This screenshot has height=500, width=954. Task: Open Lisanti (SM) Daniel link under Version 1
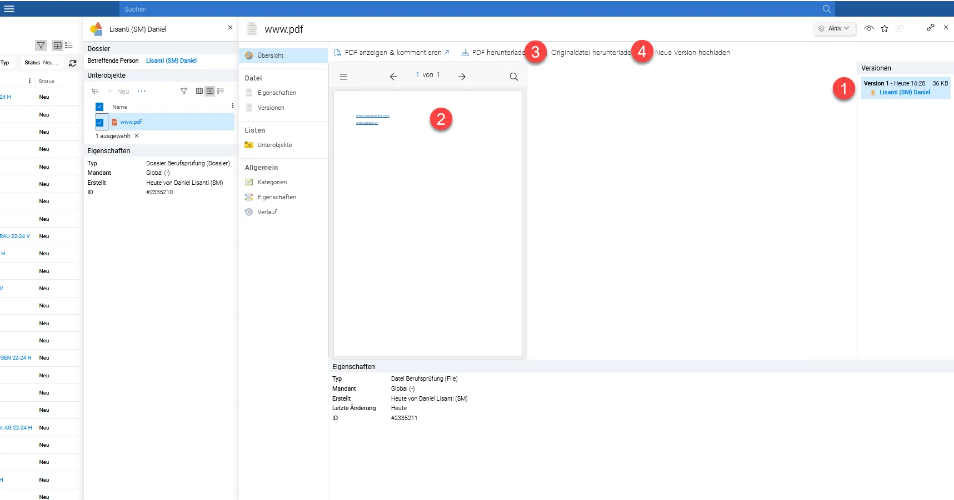click(x=905, y=93)
